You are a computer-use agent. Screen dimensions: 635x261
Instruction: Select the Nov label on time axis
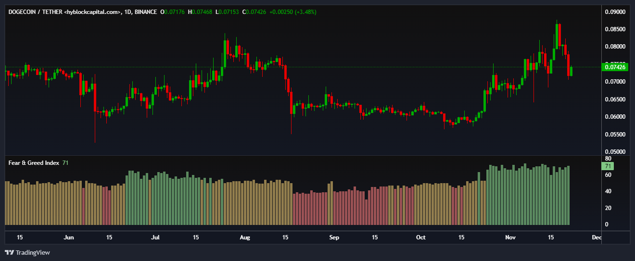(x=510, y=237)
